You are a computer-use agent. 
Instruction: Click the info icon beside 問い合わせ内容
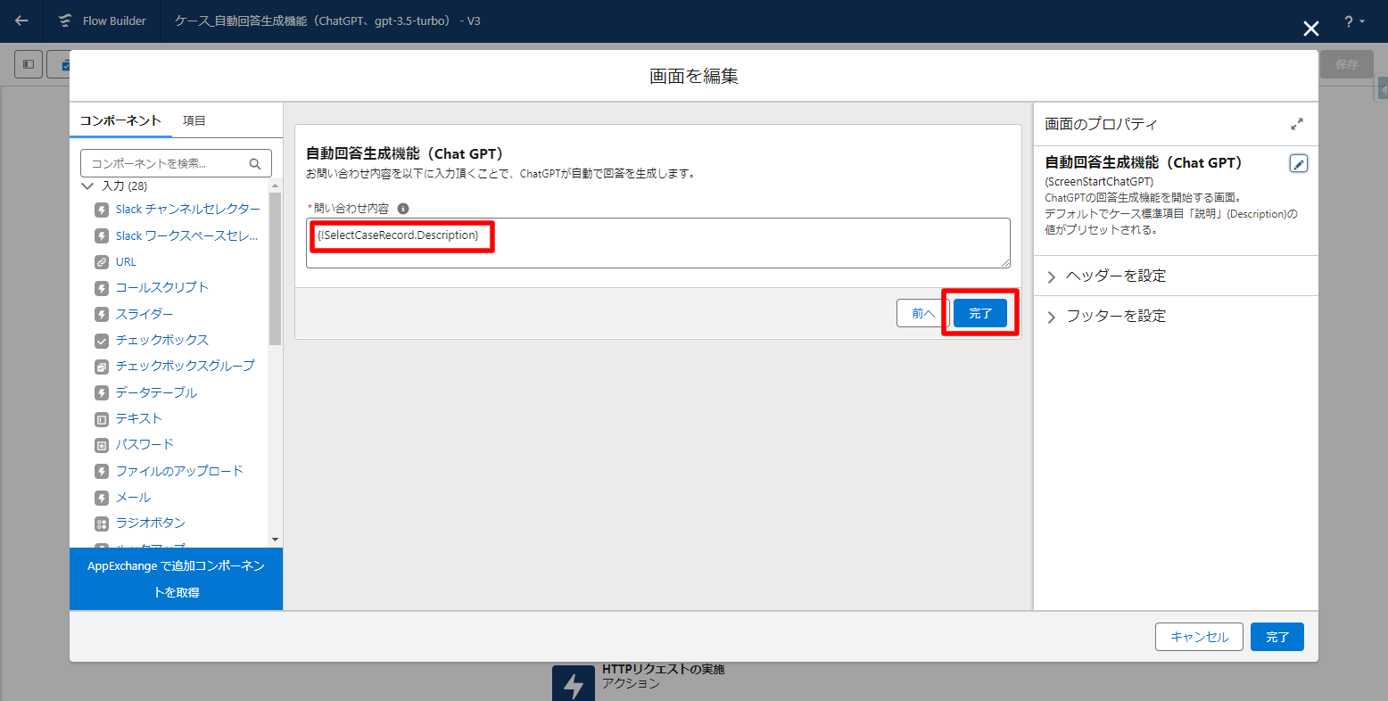[x=403, y=209]
